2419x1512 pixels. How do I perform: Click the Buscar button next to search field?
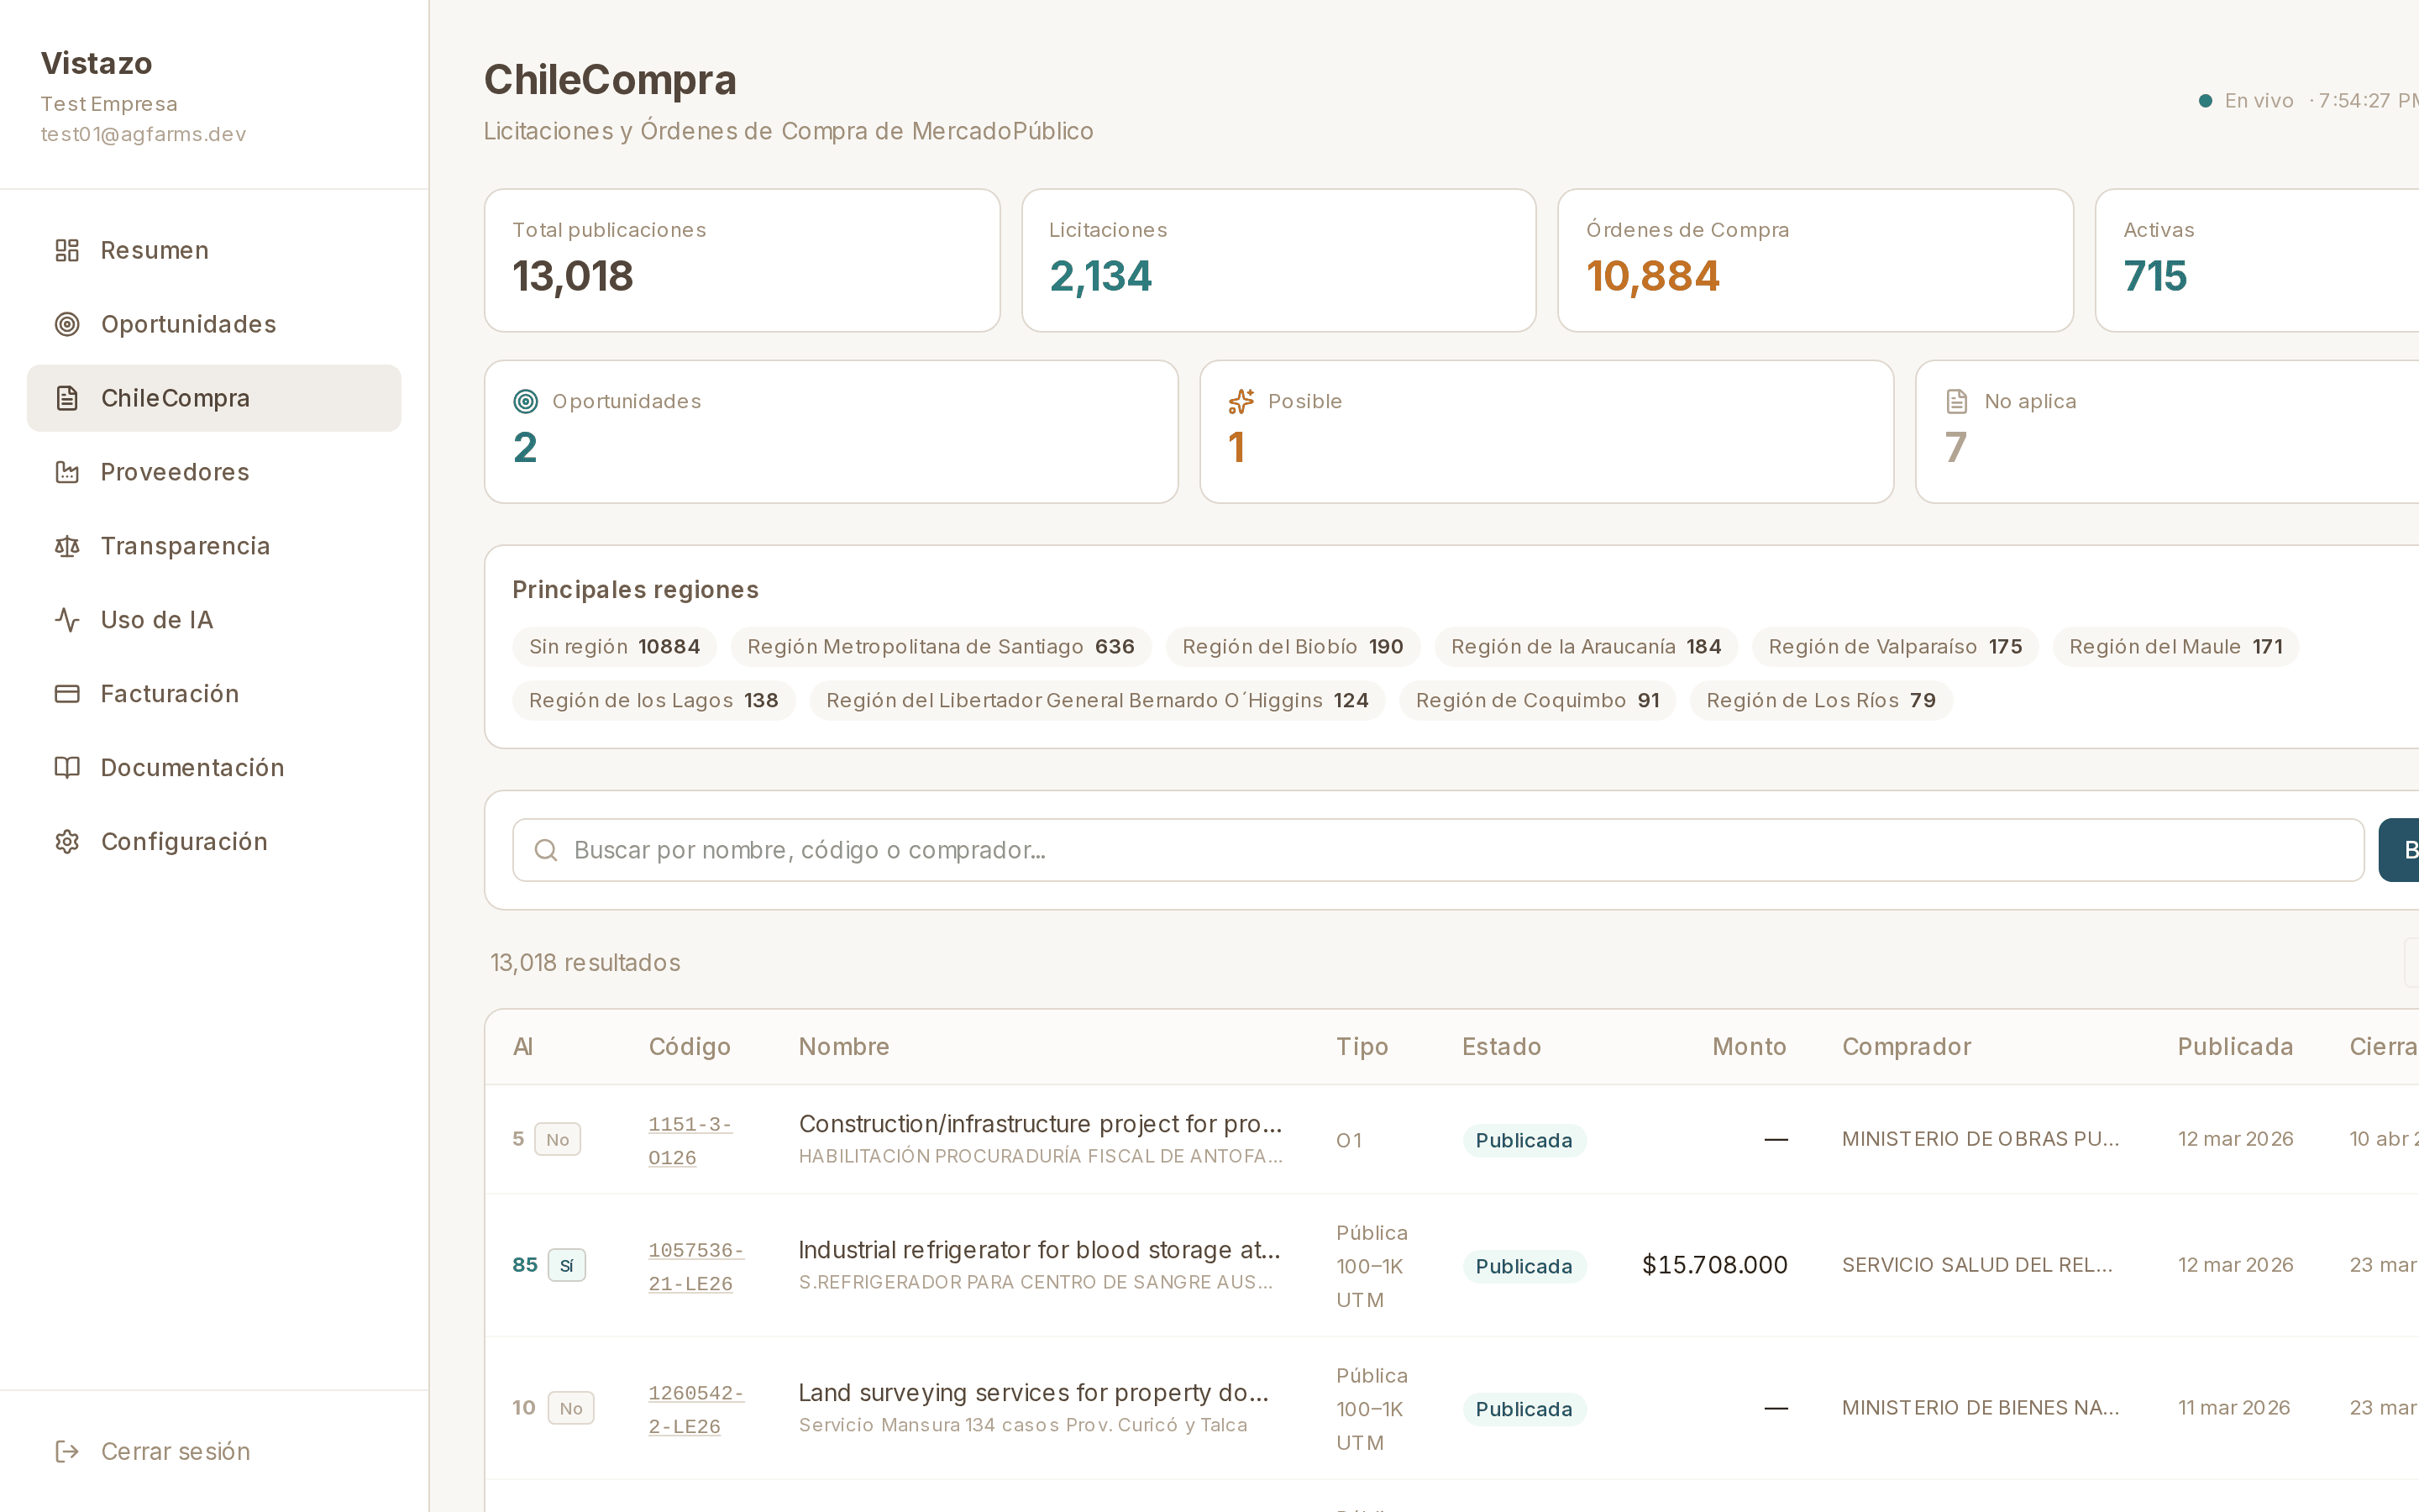[2403, 849]
